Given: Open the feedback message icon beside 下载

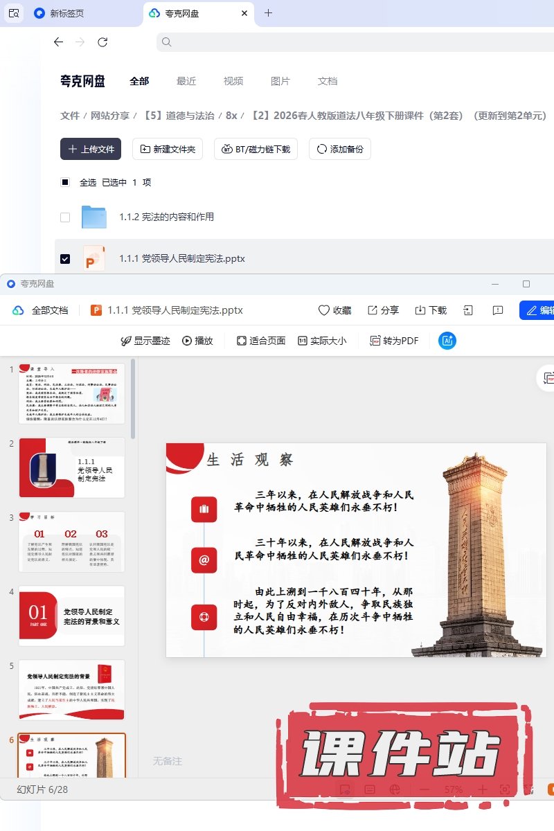Looking at the screenshot, I should click(x=497, y=310).
